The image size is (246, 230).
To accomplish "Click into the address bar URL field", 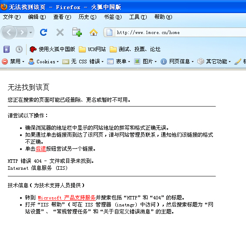I will [180, 33].
